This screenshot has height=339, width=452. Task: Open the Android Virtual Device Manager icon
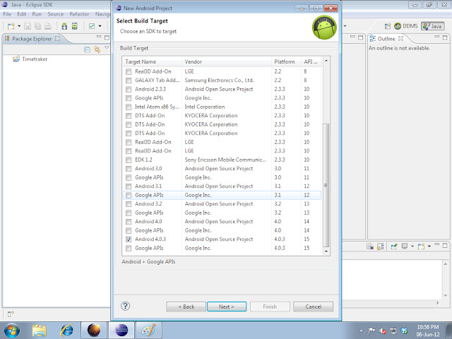pyautogui.click(x=75, y=26)
